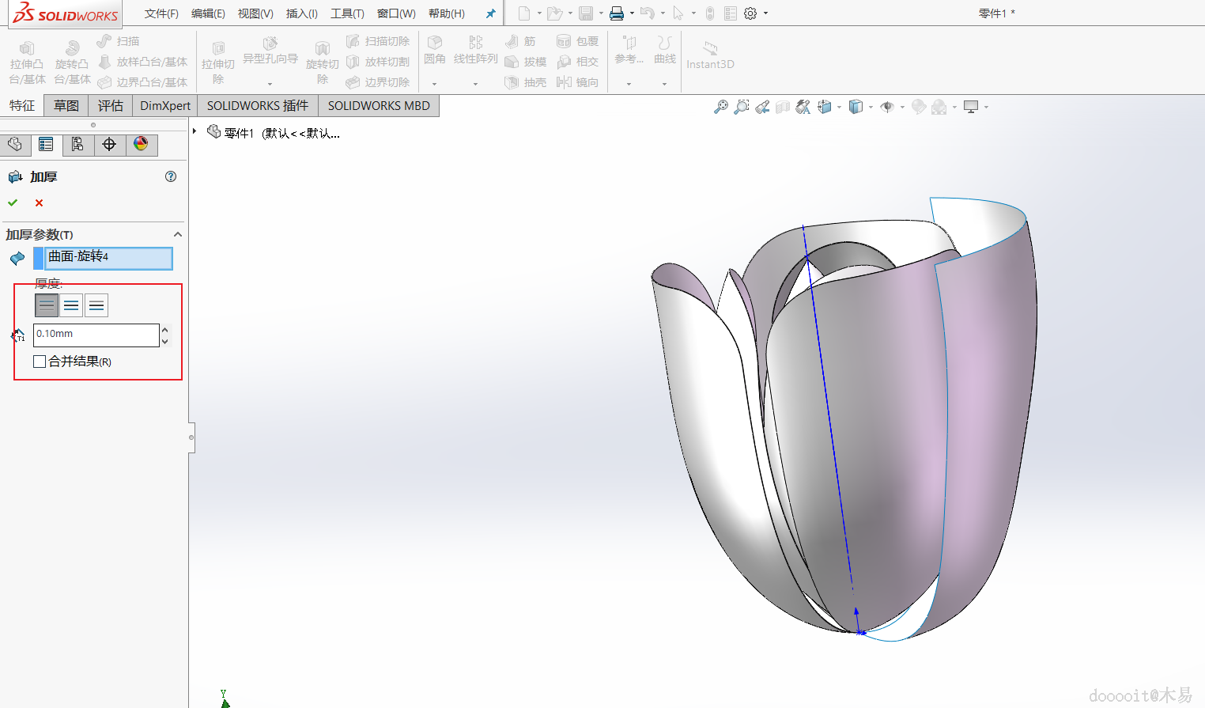Confirm thicken with green checkmark

point(13,203)
